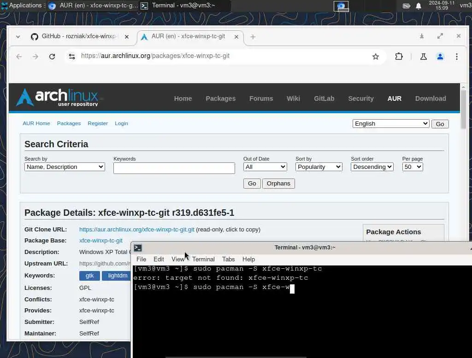Open the xfce-winxp-tc-git Package Base link

click(101, 241)
